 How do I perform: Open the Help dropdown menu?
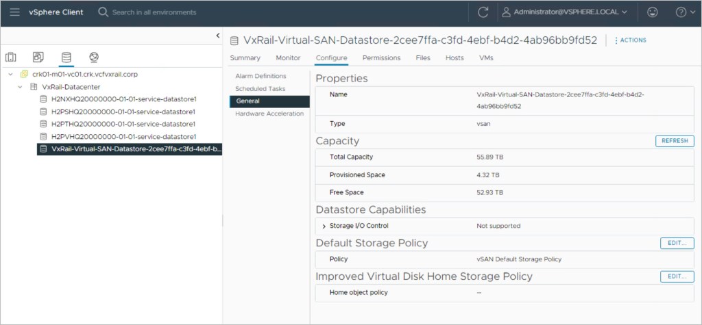684,12
